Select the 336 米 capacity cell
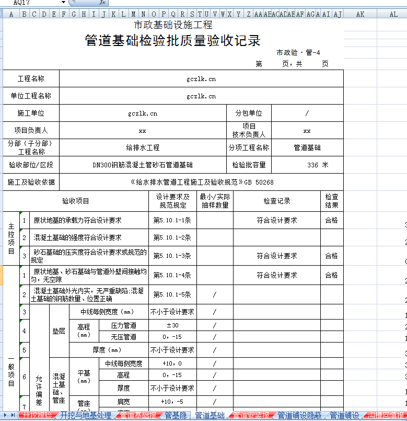The width and height of the screenshot is (407, 421). click(x=307, y=165)
